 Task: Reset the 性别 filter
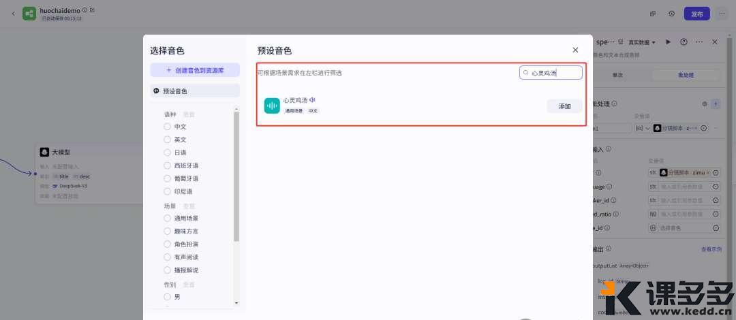(x=189, y=285)
